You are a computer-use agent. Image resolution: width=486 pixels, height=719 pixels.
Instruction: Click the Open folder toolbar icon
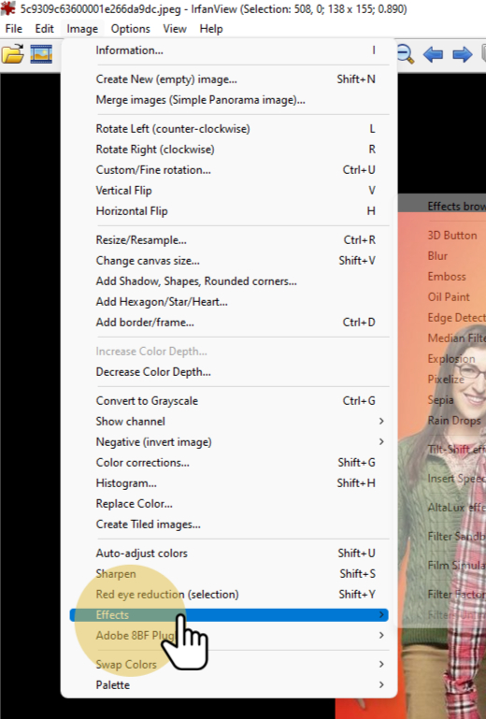(x=12, y=54)
